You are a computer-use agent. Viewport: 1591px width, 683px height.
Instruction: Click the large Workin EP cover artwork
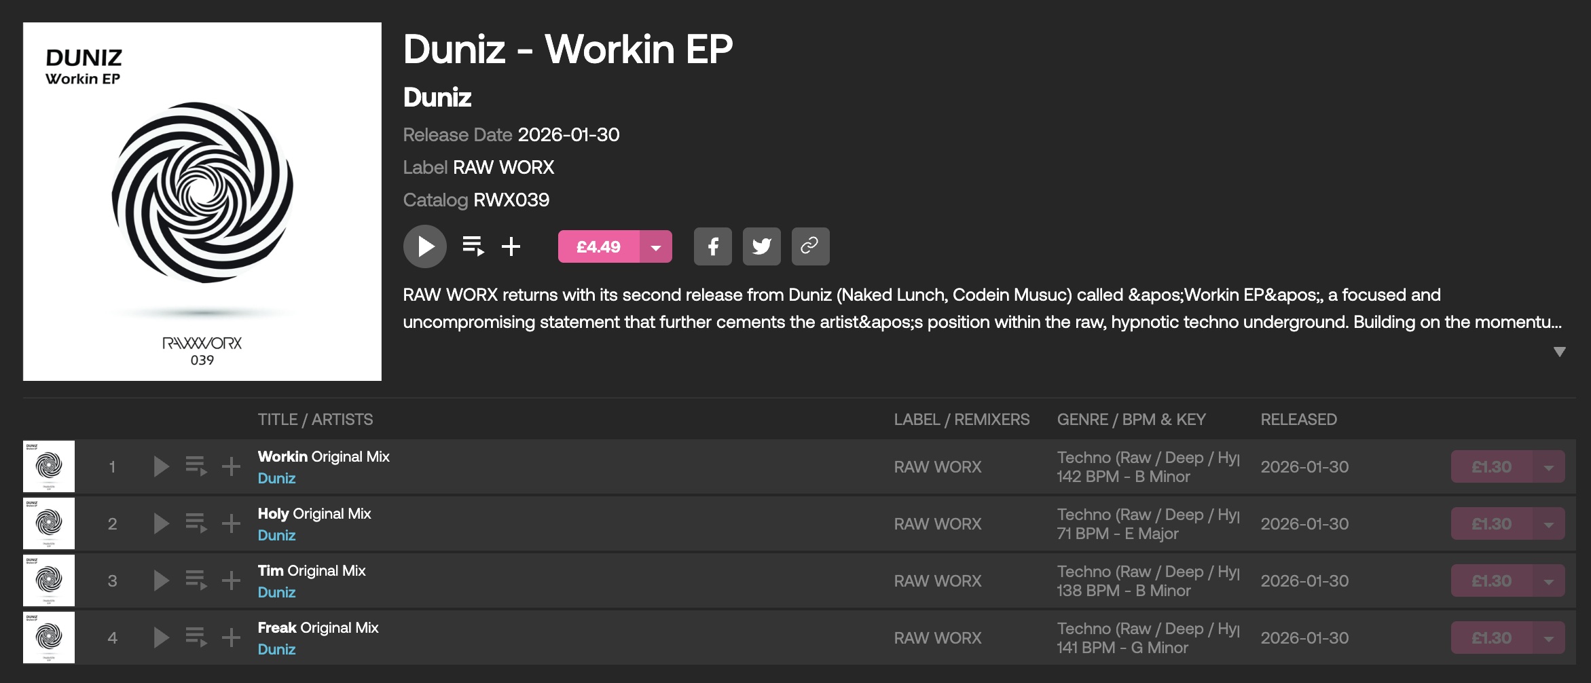[202, 202]
